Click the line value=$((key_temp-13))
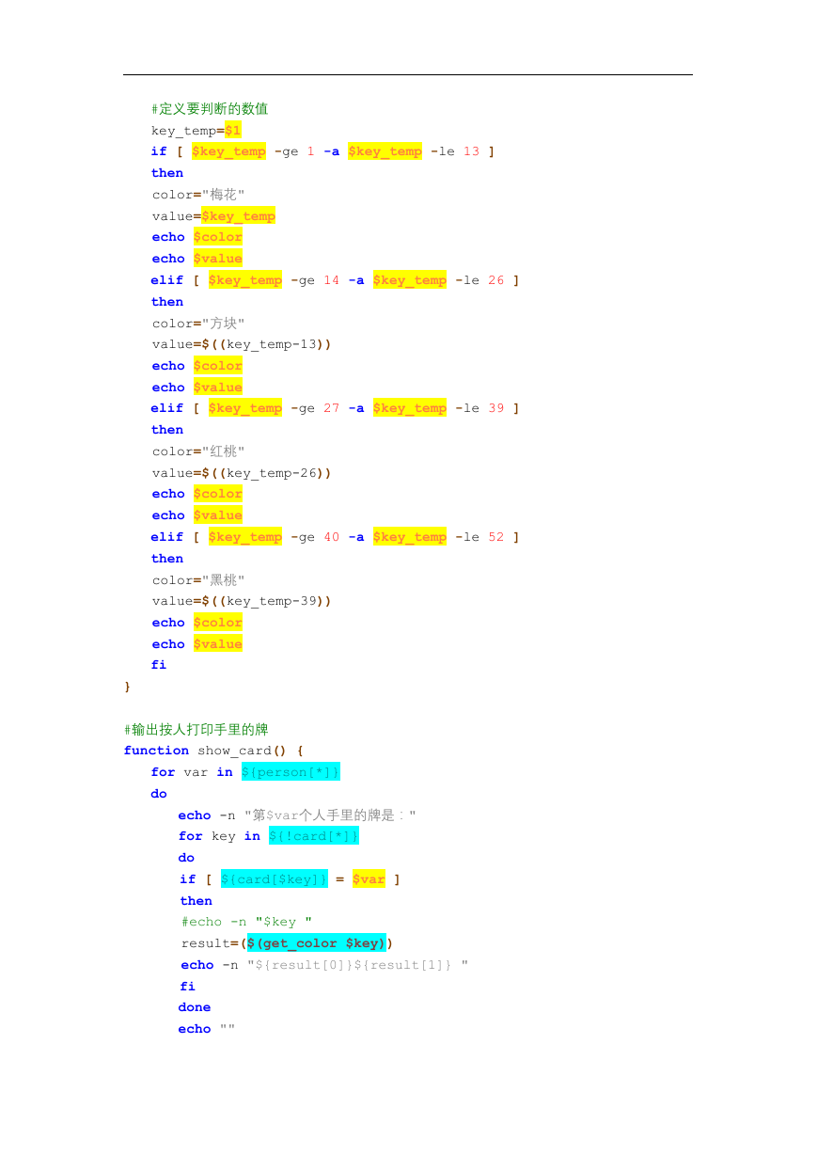 coord(242,344)
